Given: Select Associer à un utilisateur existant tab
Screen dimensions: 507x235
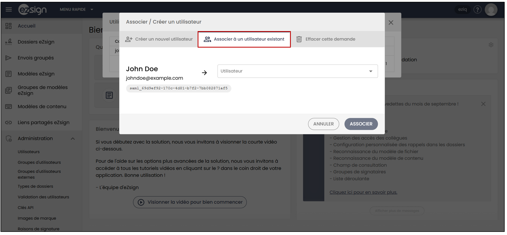Looking at the screenshot, I should [x=244, y=39].
